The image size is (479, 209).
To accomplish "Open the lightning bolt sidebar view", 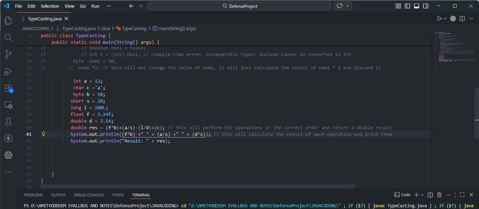I will pos(8,138).
